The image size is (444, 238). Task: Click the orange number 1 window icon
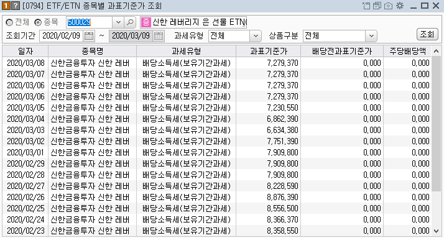pos(6,6)
